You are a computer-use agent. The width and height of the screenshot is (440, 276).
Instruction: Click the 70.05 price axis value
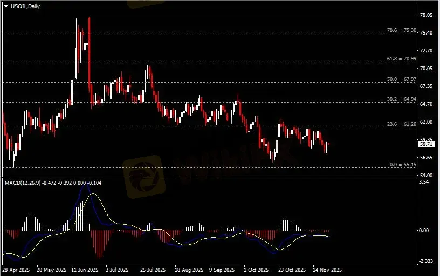(426, 68)
